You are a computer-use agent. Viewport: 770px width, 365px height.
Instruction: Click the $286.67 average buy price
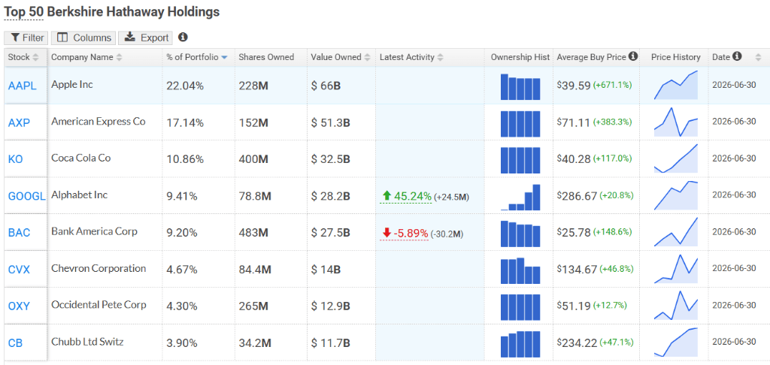(577, 196)
